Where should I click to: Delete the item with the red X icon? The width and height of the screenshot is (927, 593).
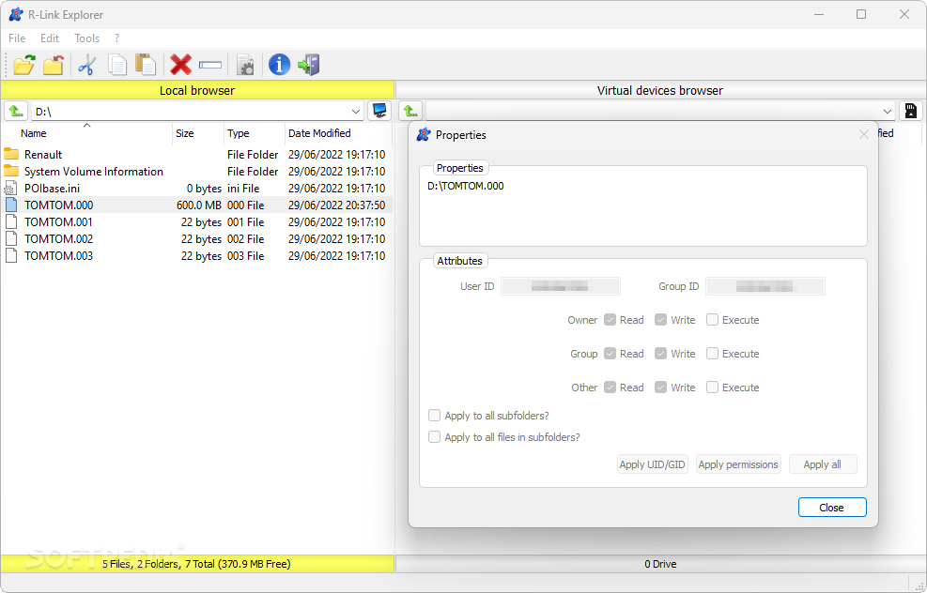180,65
